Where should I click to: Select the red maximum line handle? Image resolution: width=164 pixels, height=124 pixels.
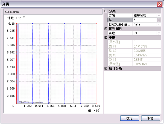96,24
